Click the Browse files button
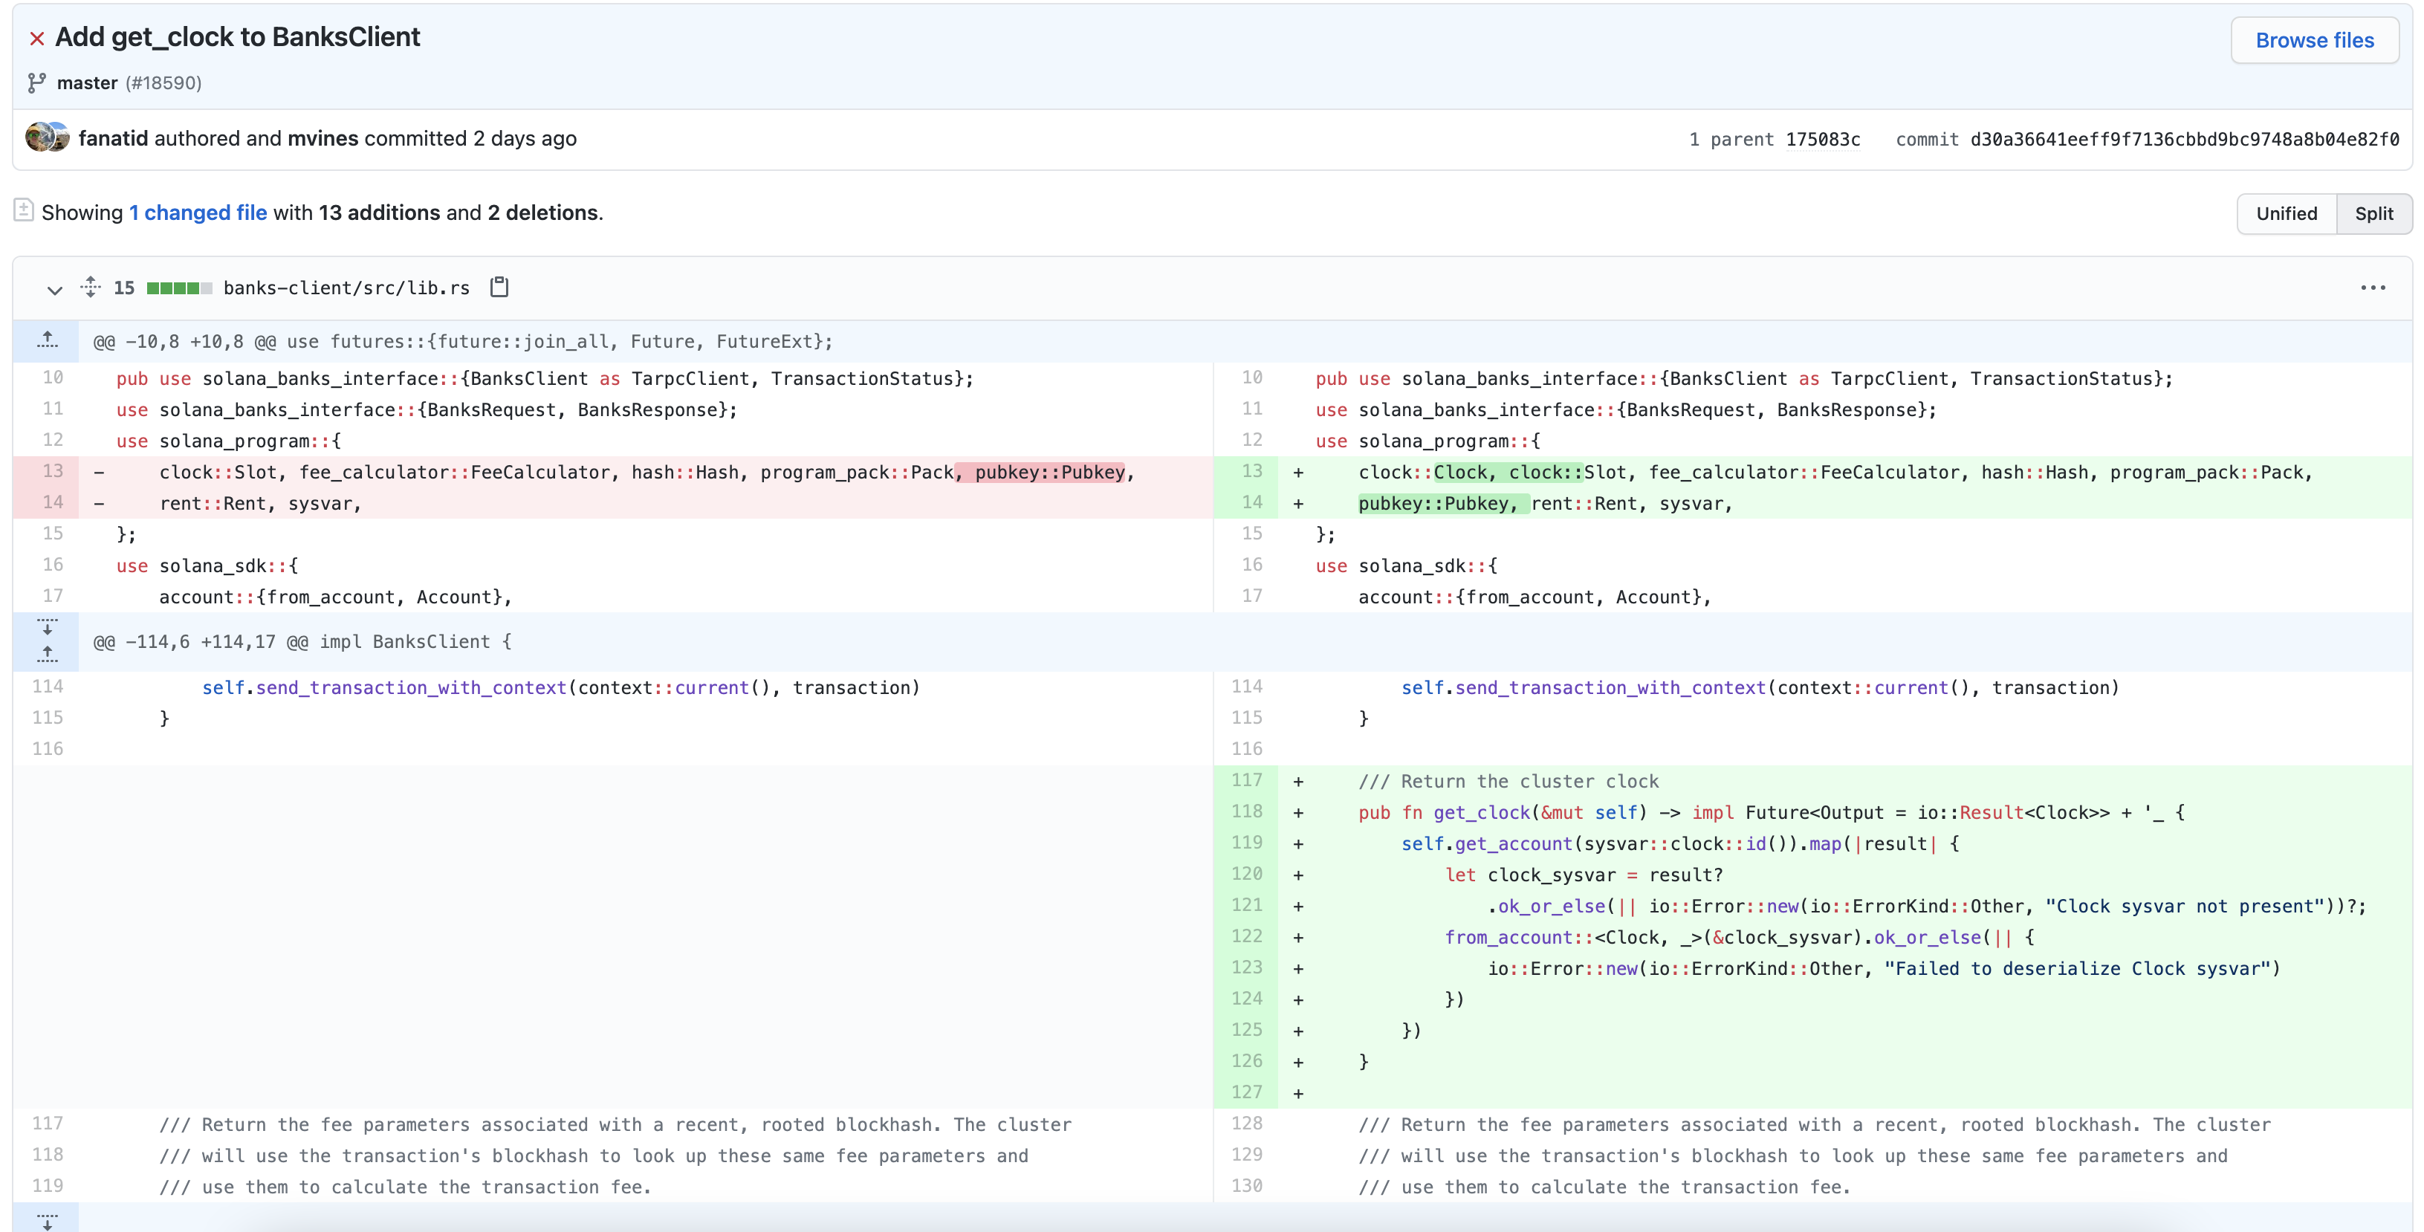The image size is (2424, 1232). pos(2314,40)
